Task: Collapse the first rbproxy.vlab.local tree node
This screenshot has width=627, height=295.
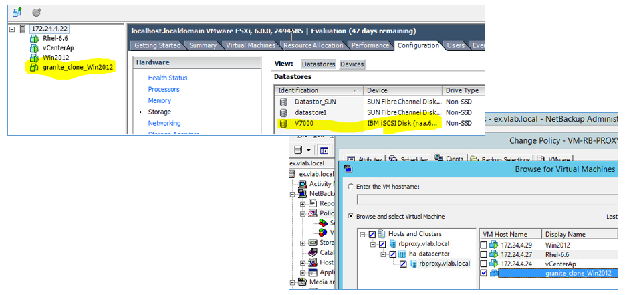Action: tap(373, 244)
